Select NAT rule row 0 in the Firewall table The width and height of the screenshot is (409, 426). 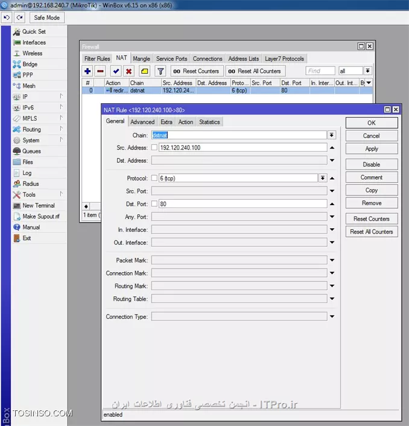pyautogui.click(x=227, y=91)
